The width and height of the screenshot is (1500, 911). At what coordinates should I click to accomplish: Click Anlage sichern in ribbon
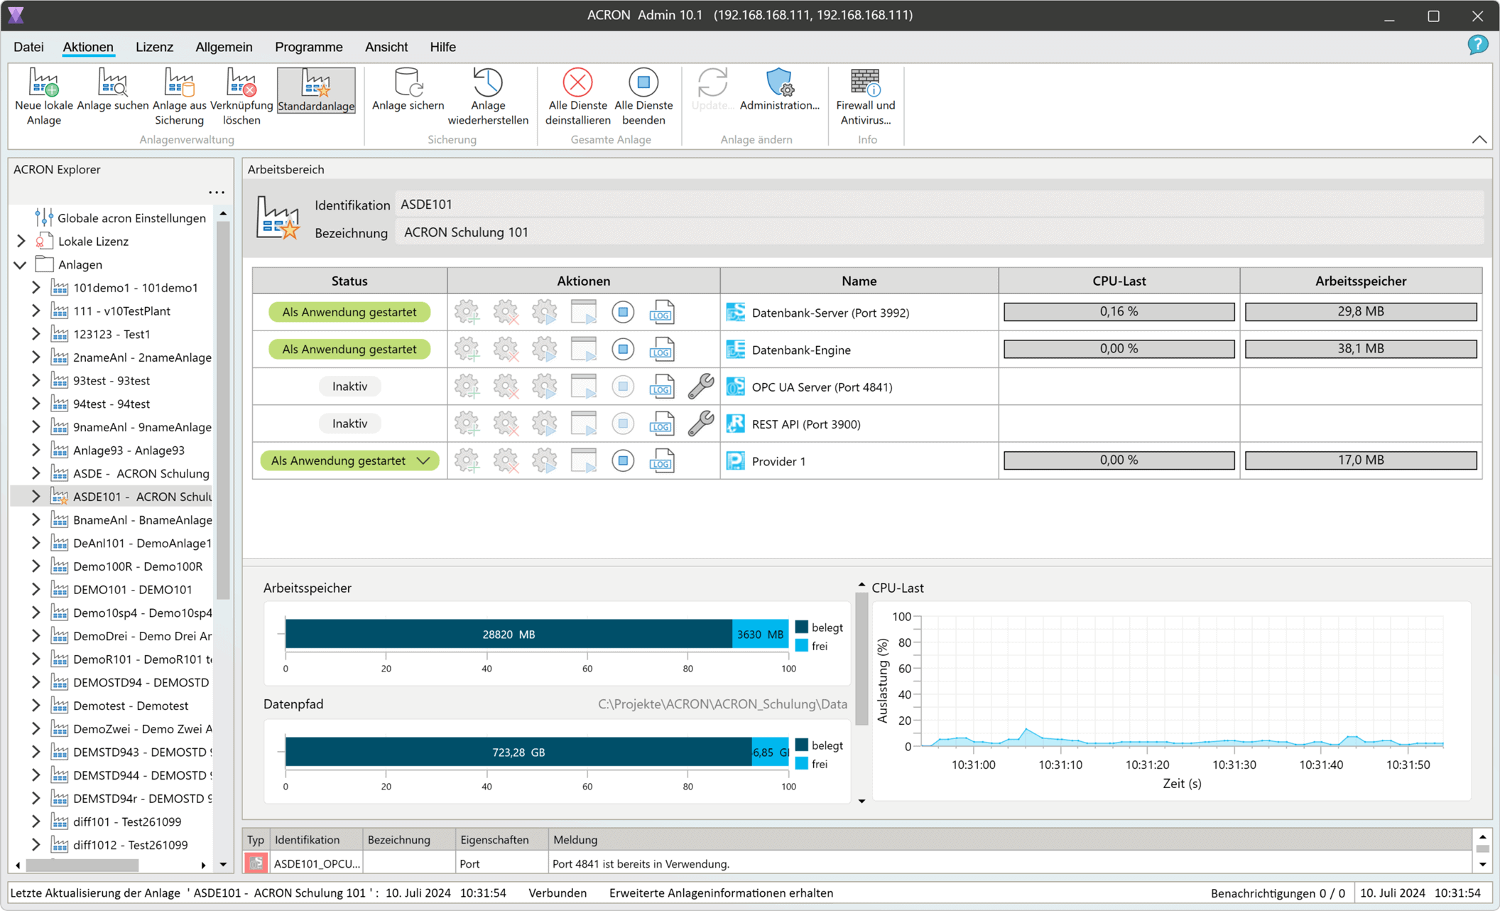[x=408, y=83]
